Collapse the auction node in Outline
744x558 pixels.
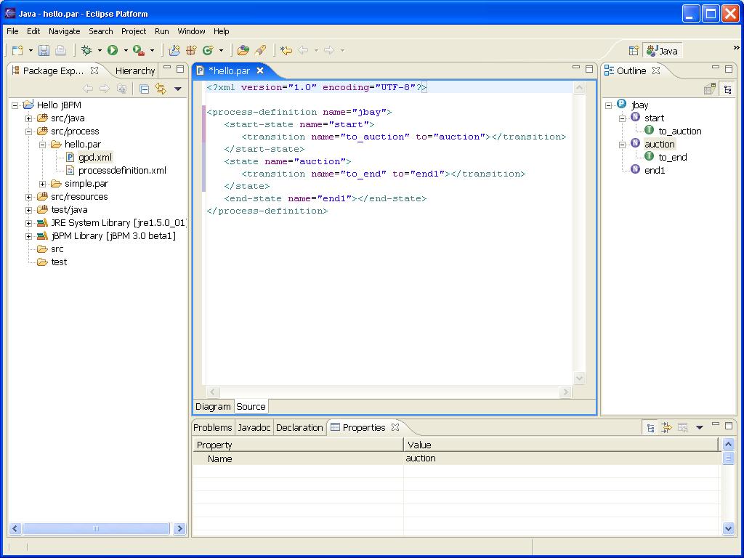point(623,145)
